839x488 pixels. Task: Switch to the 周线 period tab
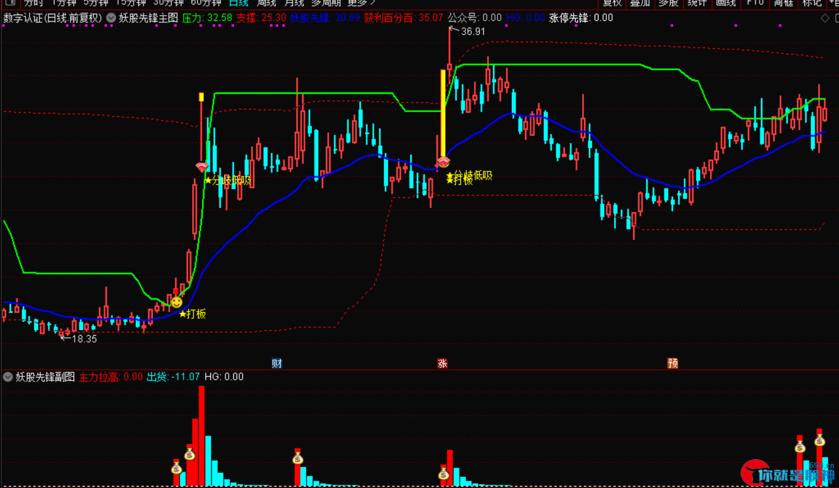click(267, 3)
